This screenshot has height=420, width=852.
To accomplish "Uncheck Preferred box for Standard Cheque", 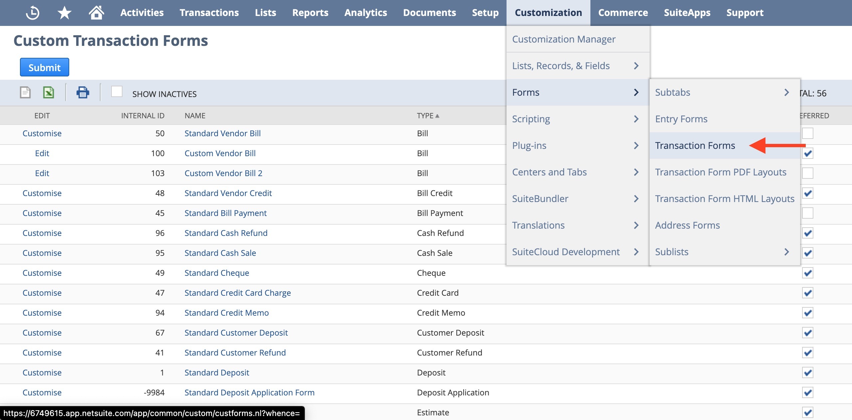I will [x=807, y=273].
